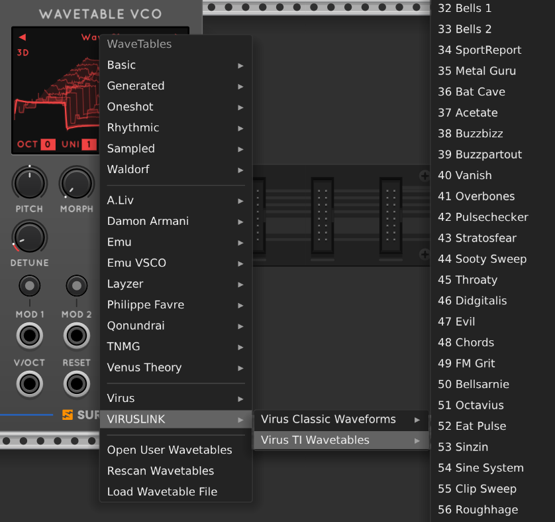This screenshot has width=555, height=522.
Task: Click the MOD 2 attenuator knob
Action: pos(77,287)
